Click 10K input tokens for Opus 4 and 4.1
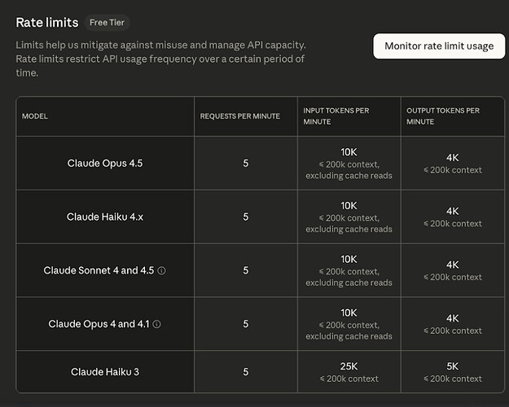The height and width of the screenshot is (407, 509). click(x=349, y=313)
